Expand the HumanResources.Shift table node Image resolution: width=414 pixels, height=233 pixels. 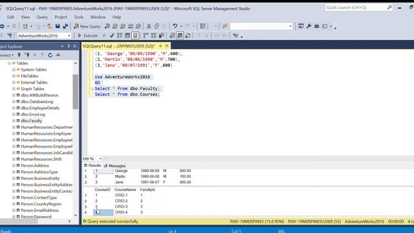click(14, 159)
